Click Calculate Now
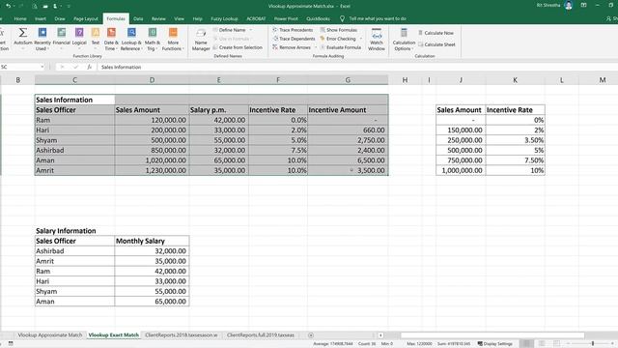The image size is (618, 348). coord(435,33)
